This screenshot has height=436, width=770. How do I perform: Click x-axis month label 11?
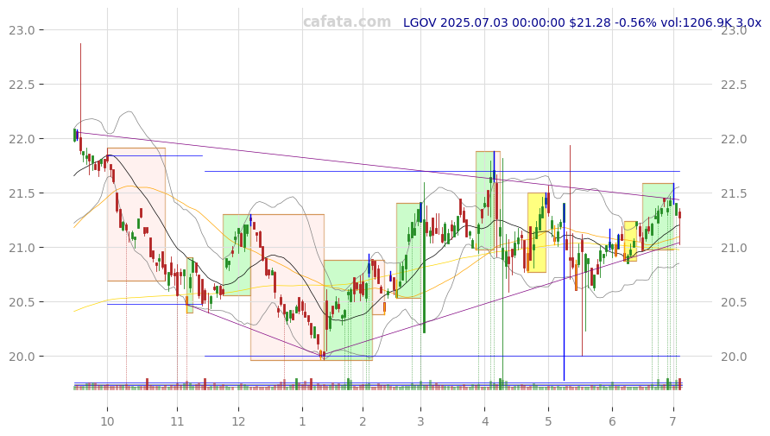177,421
